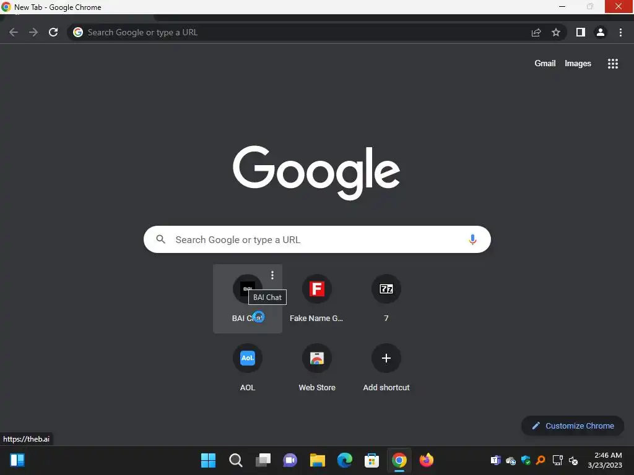The height and width of the screenshot is (475, 634).
Task: Open the taskbar clock showing 2:46 AM
Action: click(604, 460)
